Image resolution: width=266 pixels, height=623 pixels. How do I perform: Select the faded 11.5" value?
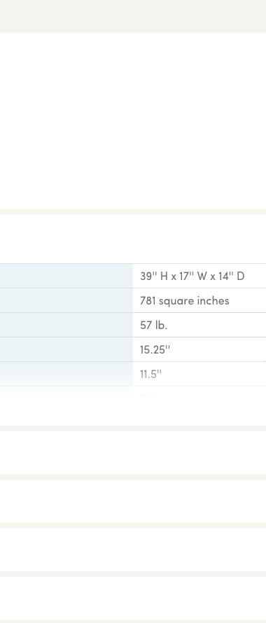tap(150, 374)
